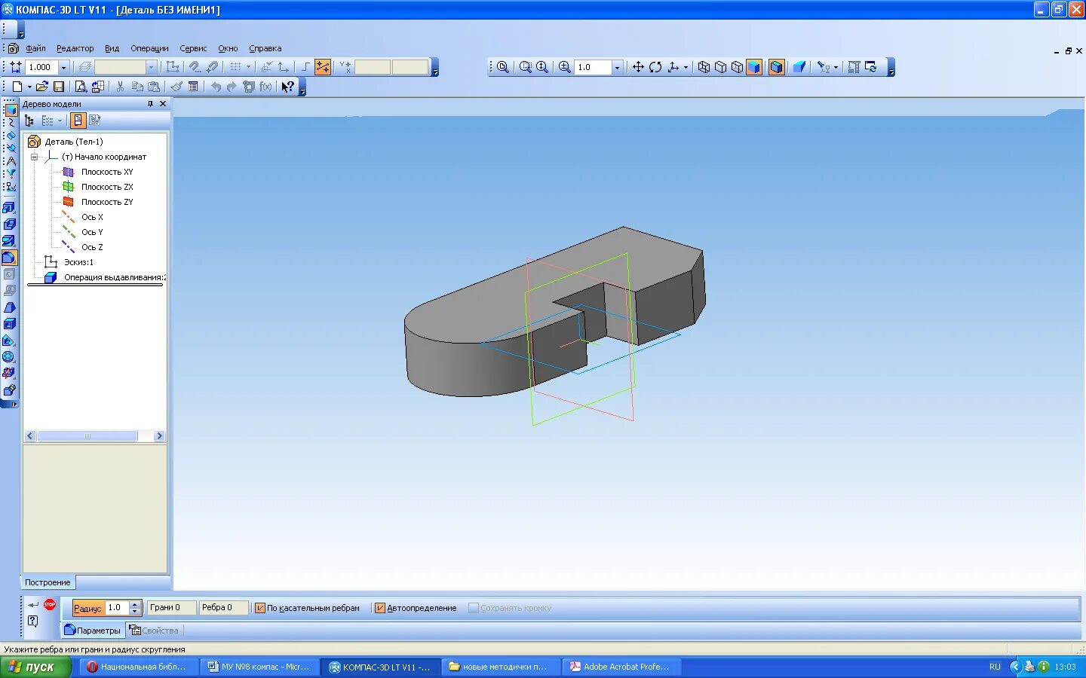Toggle the 'Автоопределение' checkbox

pos(380,608)
